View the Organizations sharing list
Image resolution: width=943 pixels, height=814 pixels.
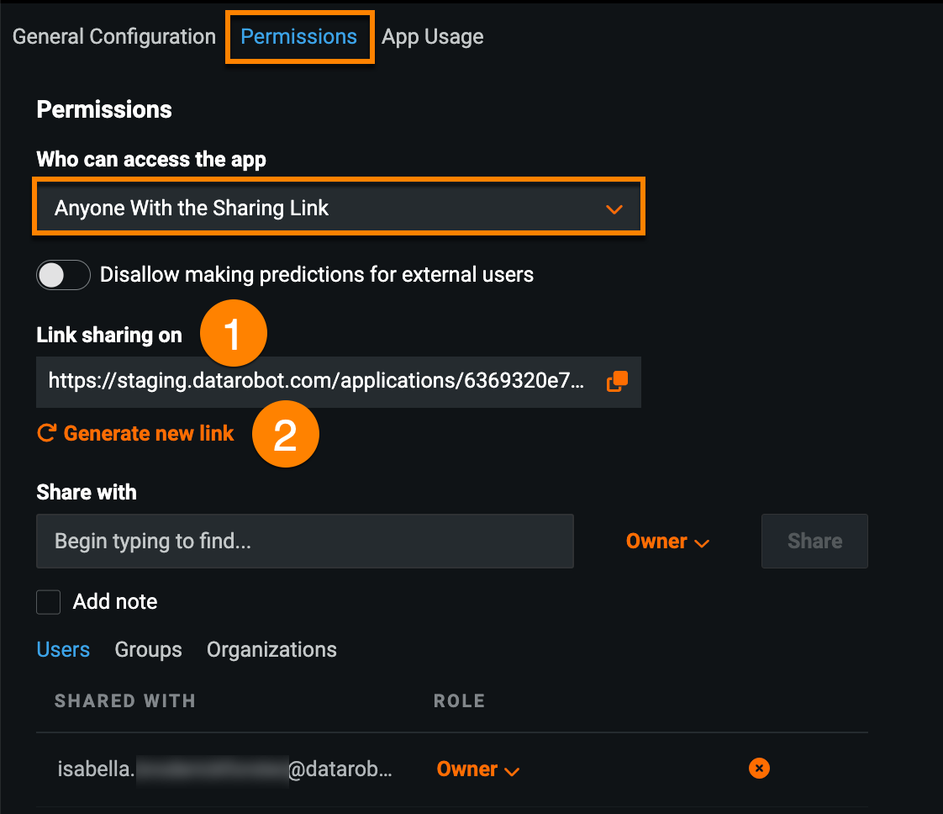click(x=271, y=650)
